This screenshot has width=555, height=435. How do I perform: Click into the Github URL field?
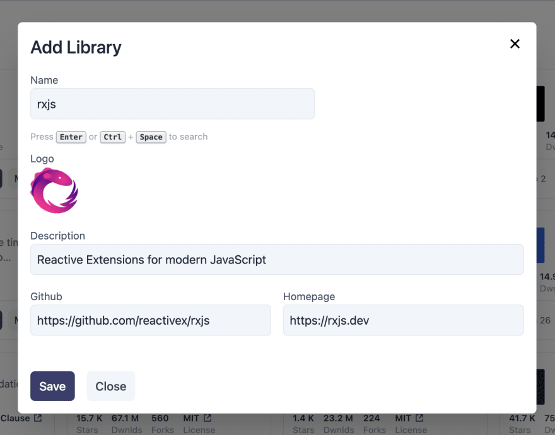(151, 320)
